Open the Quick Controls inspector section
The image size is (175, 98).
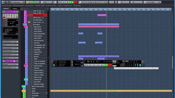pos(9,68)
